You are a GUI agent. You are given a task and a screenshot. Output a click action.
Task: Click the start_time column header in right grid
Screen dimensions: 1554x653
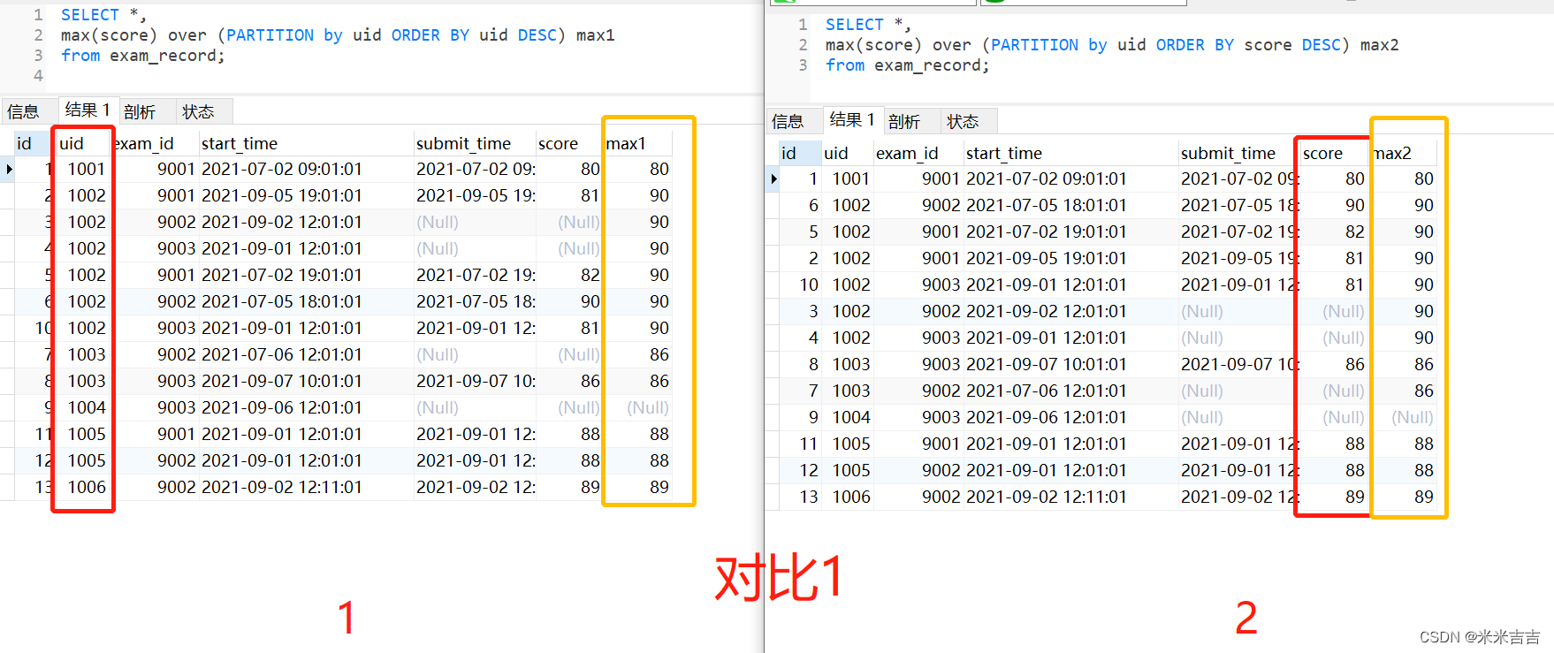(1070, 153)
